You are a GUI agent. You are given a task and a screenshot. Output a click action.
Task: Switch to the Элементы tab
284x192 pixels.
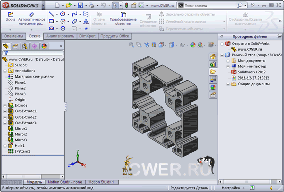[x=13, y=36]
